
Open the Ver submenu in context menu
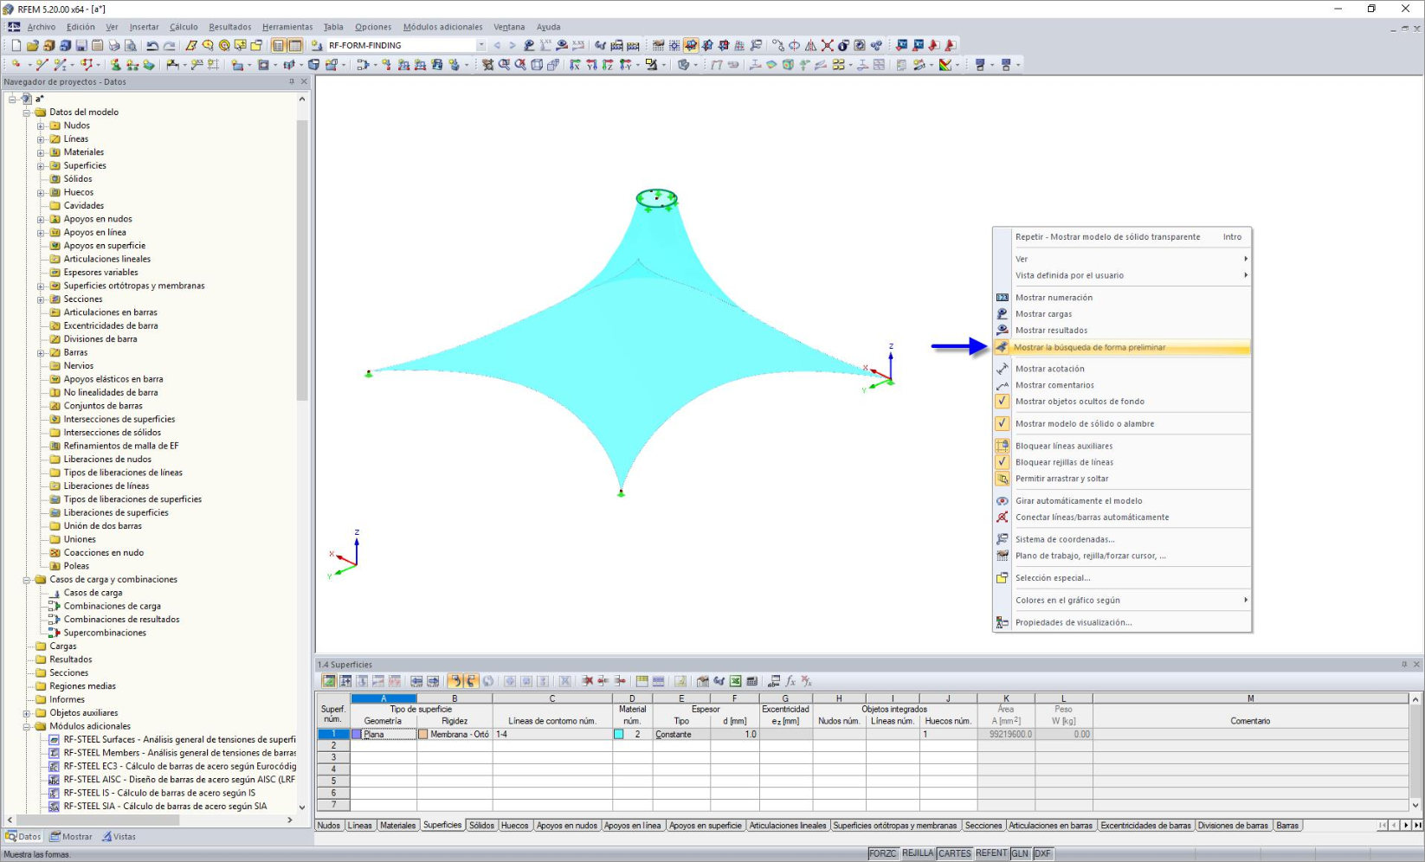click(x=1122, y=259)
